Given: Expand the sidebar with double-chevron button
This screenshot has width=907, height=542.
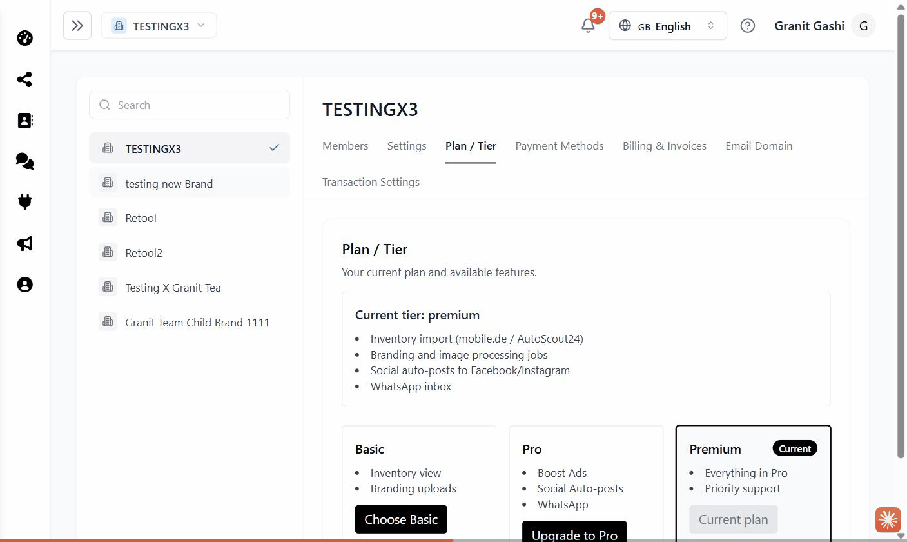Looking at the screenshot, I should coord(77,26).
